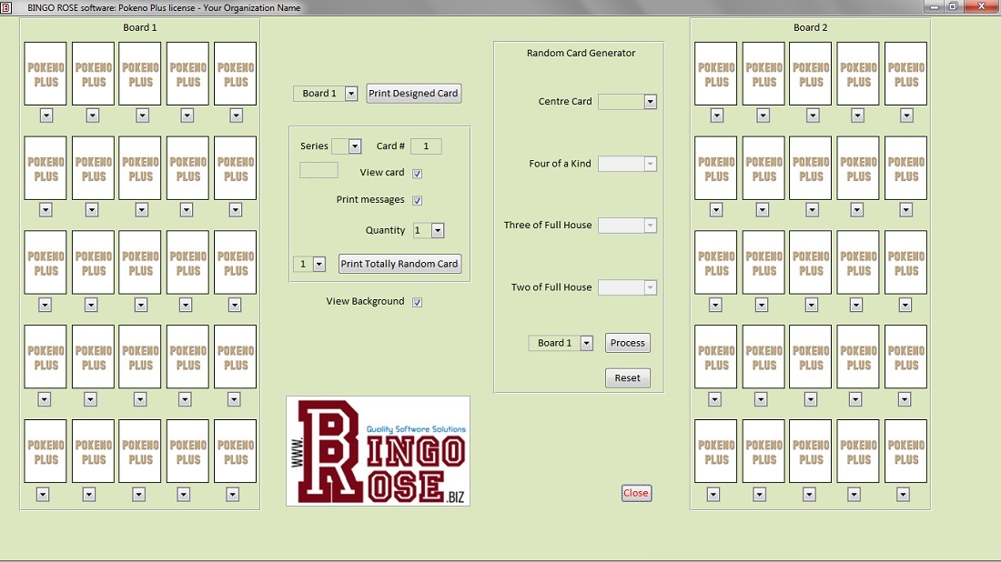This screenshot has width=1001, height=562.
Task: Click the Bingo Rose logo
Action: tap(378, 450)
